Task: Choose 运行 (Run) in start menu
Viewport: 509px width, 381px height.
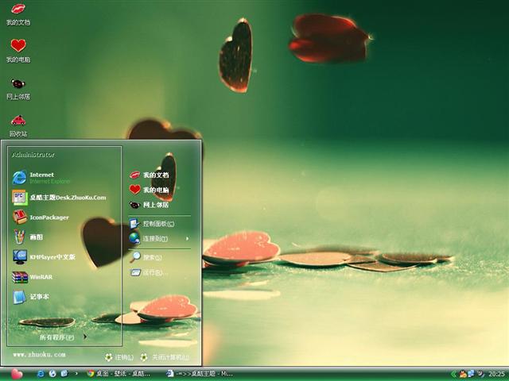Action: [154, 272]
